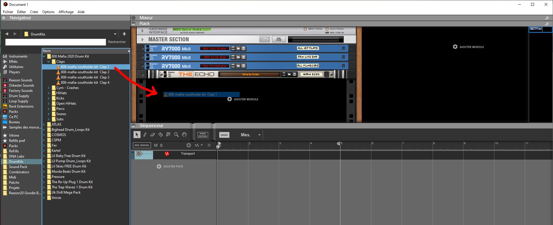Click the remote menu icon on ALL 1st Plate device

coord(343,48)
